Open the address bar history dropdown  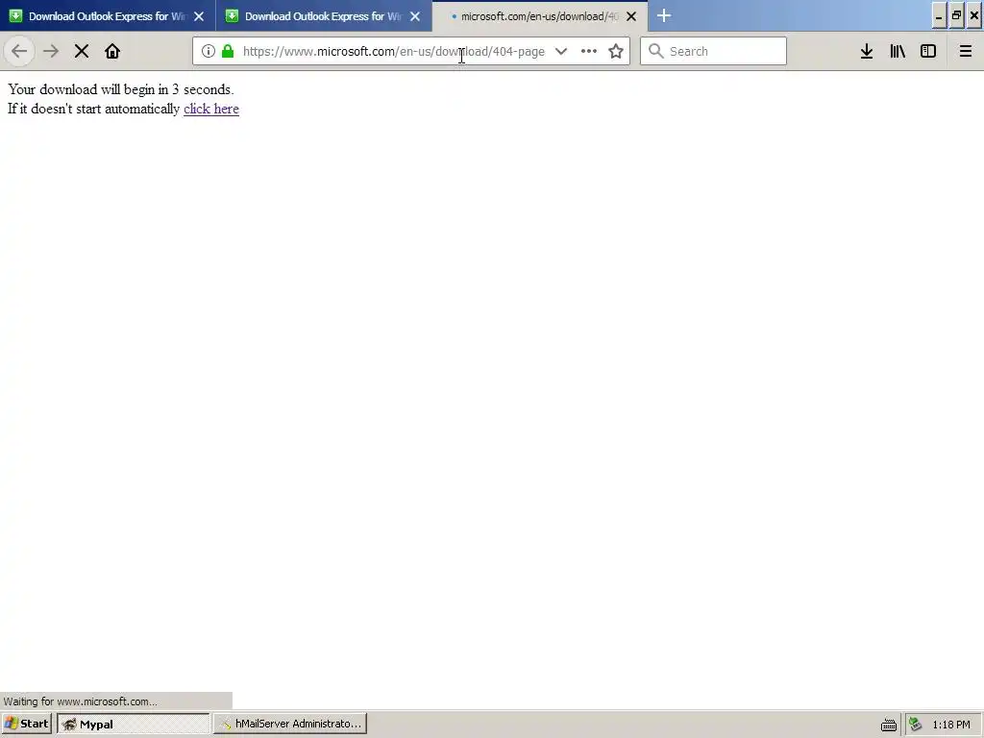click(x=561, y=51)
